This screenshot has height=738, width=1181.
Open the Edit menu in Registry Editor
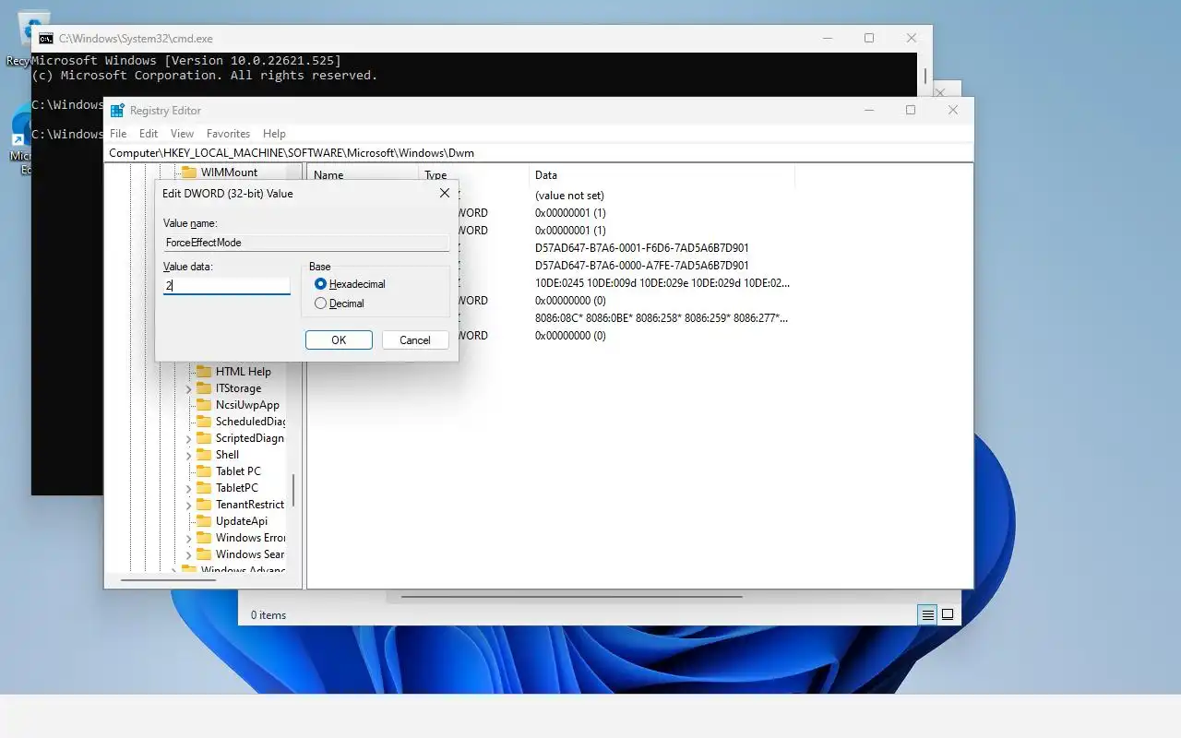149,134
